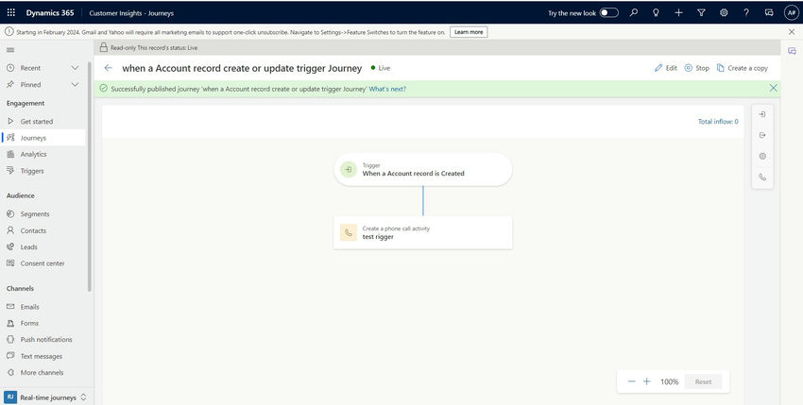Open the search magnifier in the top bar

[634, 13]
